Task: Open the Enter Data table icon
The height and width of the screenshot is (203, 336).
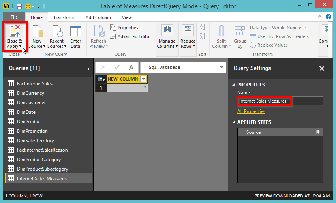Action: (76, 31)
